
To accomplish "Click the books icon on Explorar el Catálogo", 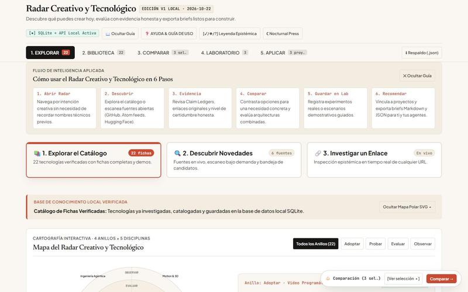I will (x=37, y=154).
